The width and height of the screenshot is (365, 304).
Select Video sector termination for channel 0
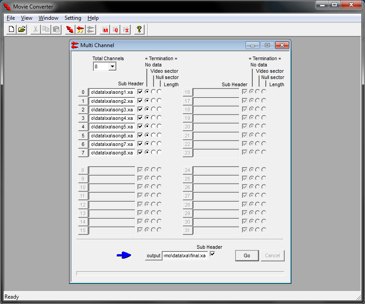pos(153,92)
